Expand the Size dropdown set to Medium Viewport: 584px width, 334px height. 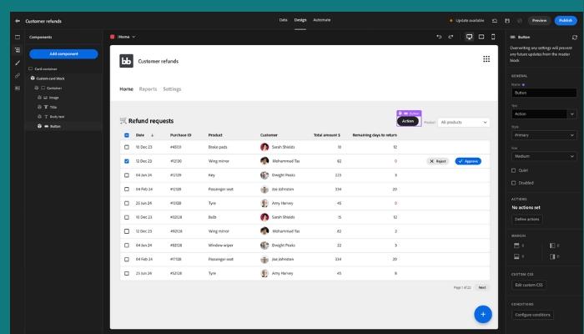click(543, 155)
